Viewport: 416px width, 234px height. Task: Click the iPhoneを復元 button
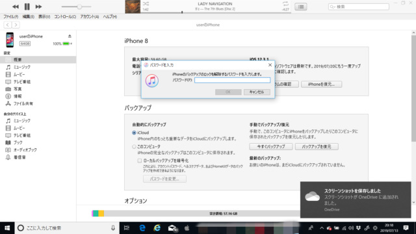tap(321, 84)
